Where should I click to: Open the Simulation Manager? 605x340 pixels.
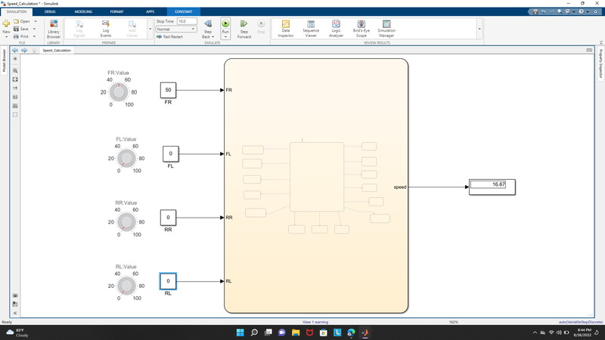(x=386, y=29)
